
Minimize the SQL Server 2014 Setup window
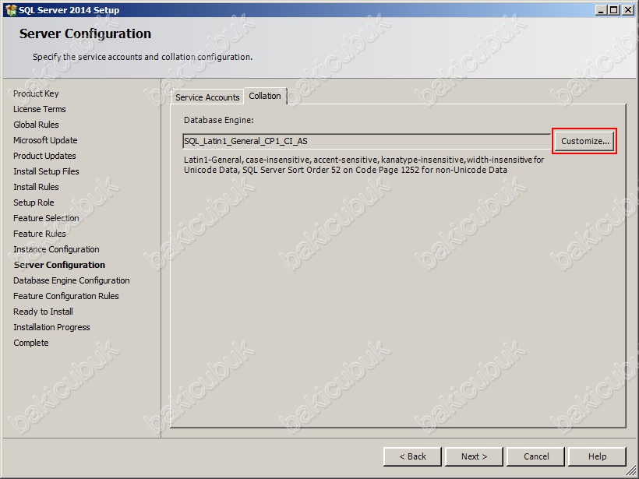pyautogui.click(x=600, y=10)
